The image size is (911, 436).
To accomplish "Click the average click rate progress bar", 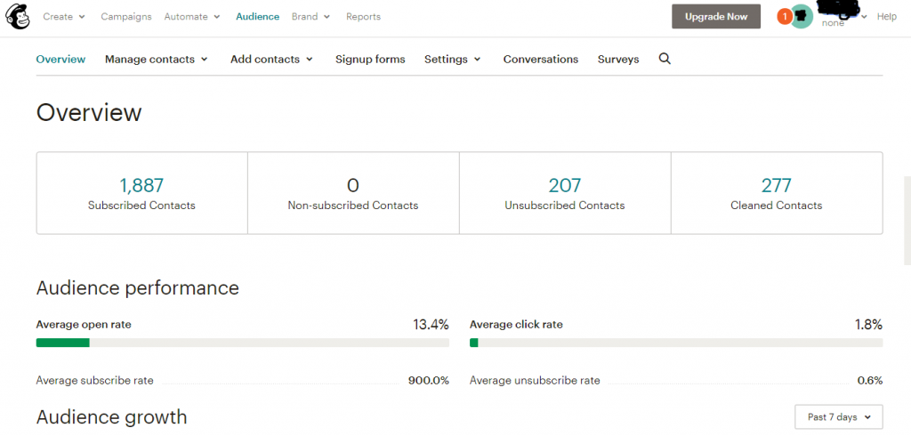I will [x=676, y=343].
